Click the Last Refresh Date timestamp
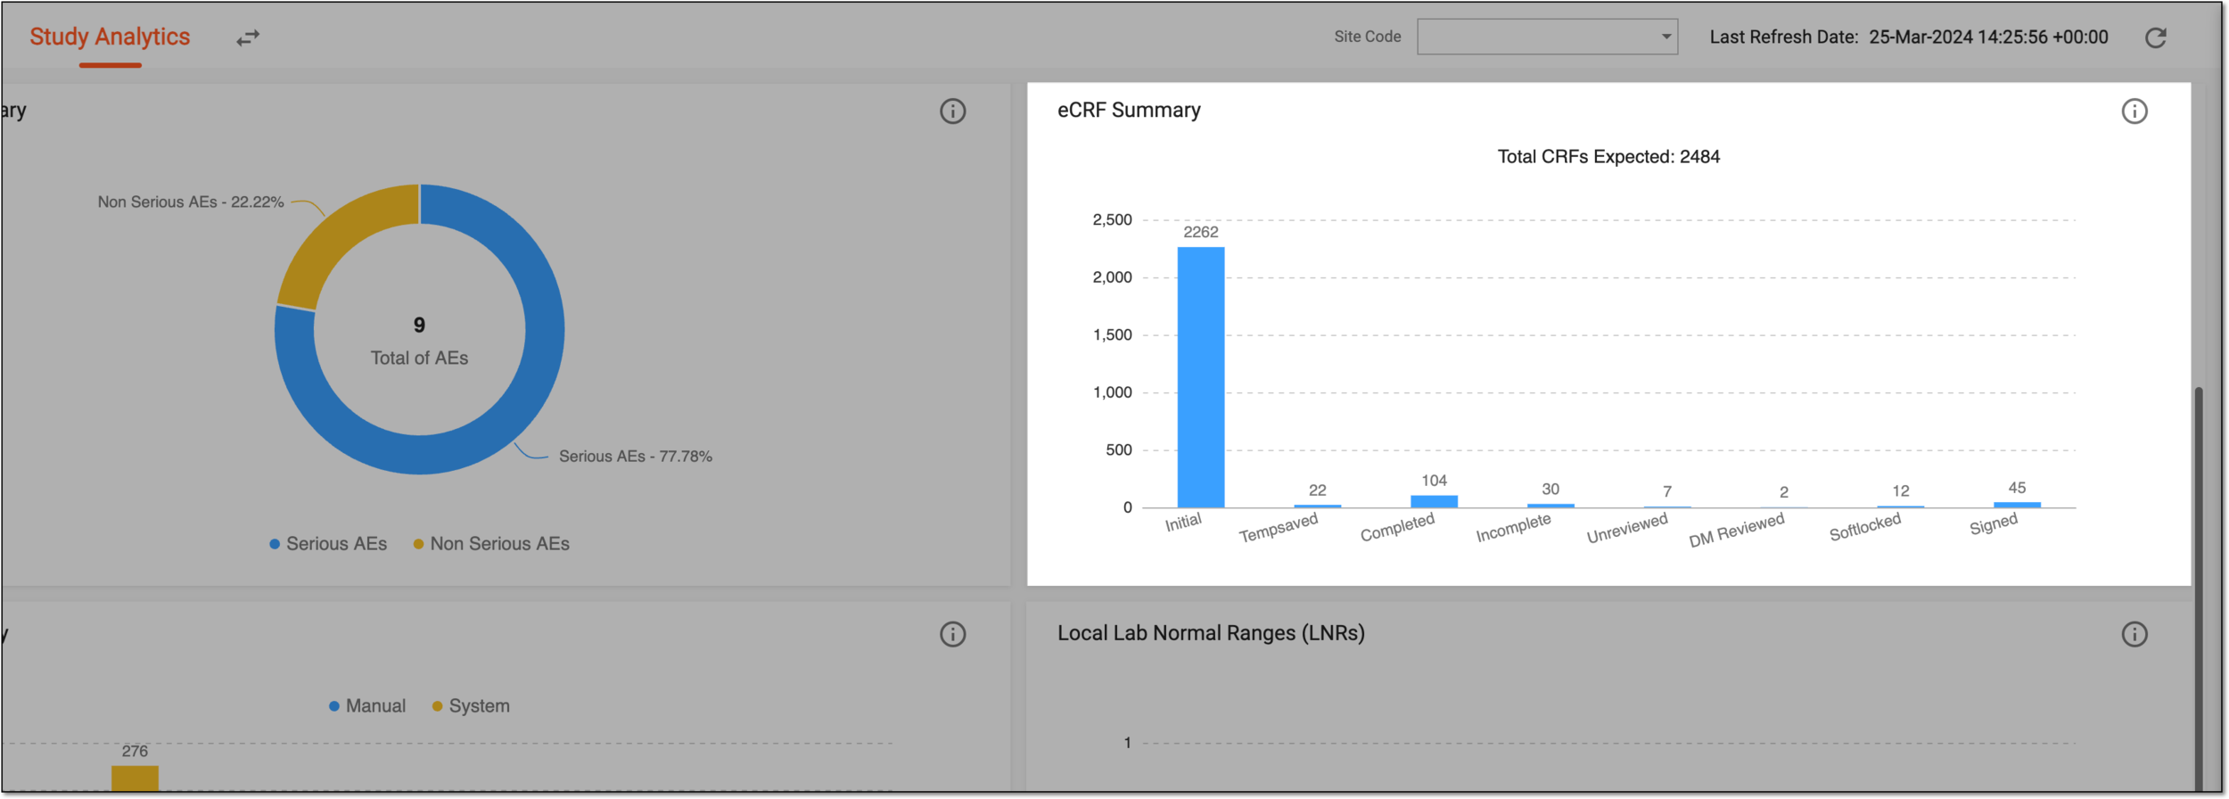This screenshot has height=799, width=2229. click(x=1988, y=37)
